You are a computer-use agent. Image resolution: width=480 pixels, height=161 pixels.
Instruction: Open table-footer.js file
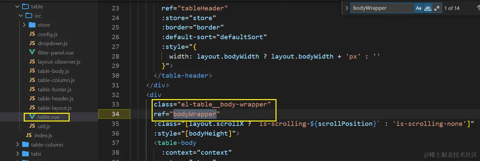pos(55,89)
